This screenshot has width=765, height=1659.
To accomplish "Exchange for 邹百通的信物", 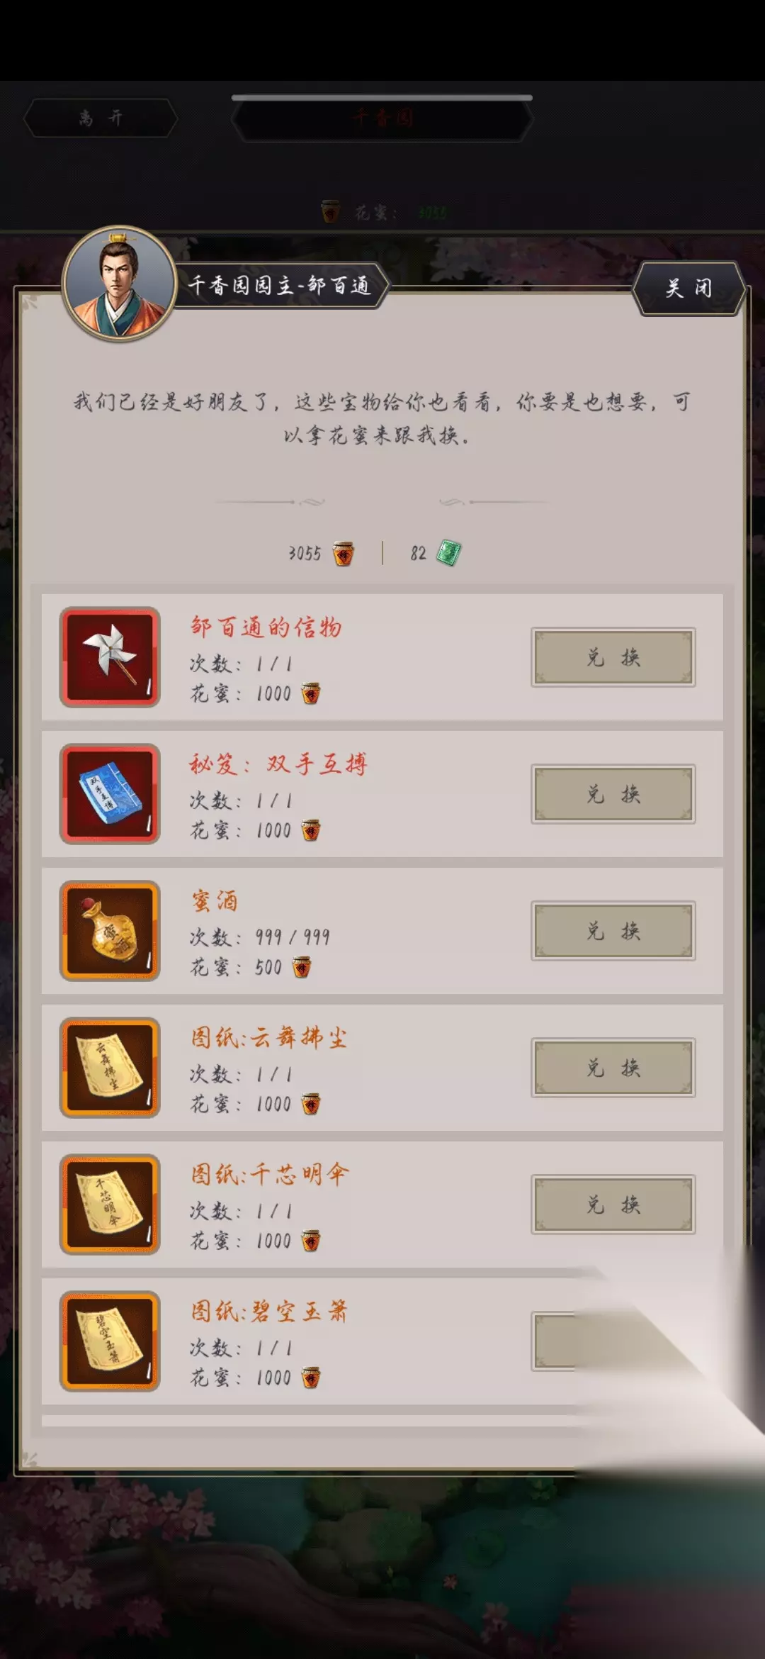I will tap(613, 657).
